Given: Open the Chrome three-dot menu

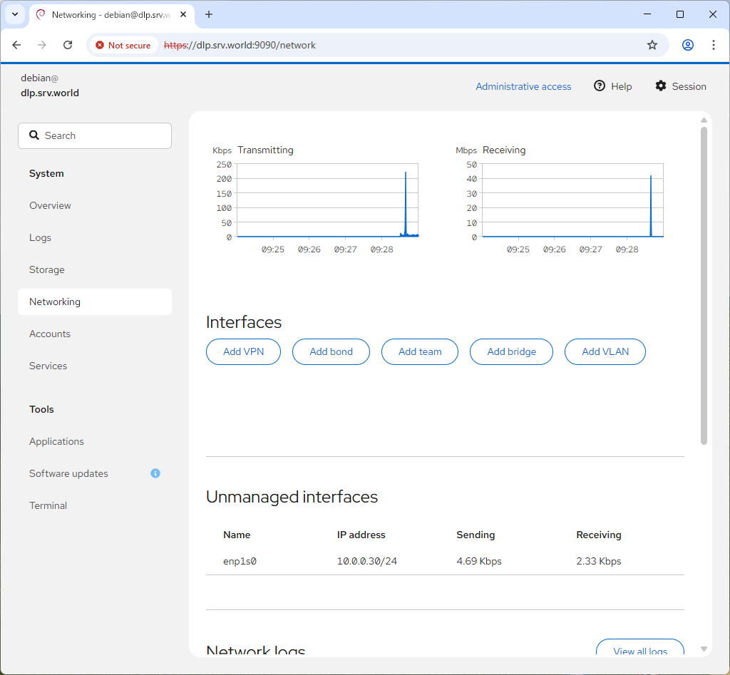Looking at the screenshot, I should tap(713, 45).
